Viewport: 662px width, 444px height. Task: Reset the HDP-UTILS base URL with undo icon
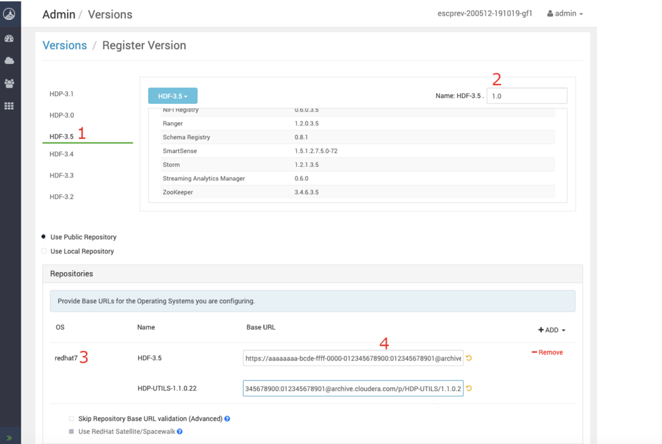click(469, 389)
